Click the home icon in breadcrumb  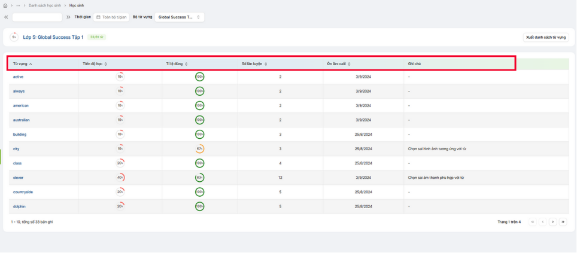pyautogui.click(x=5, y=5)
